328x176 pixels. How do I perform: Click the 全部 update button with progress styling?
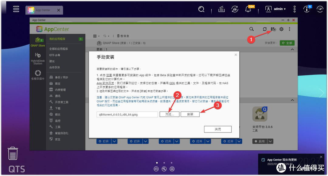tap(287, 43)
